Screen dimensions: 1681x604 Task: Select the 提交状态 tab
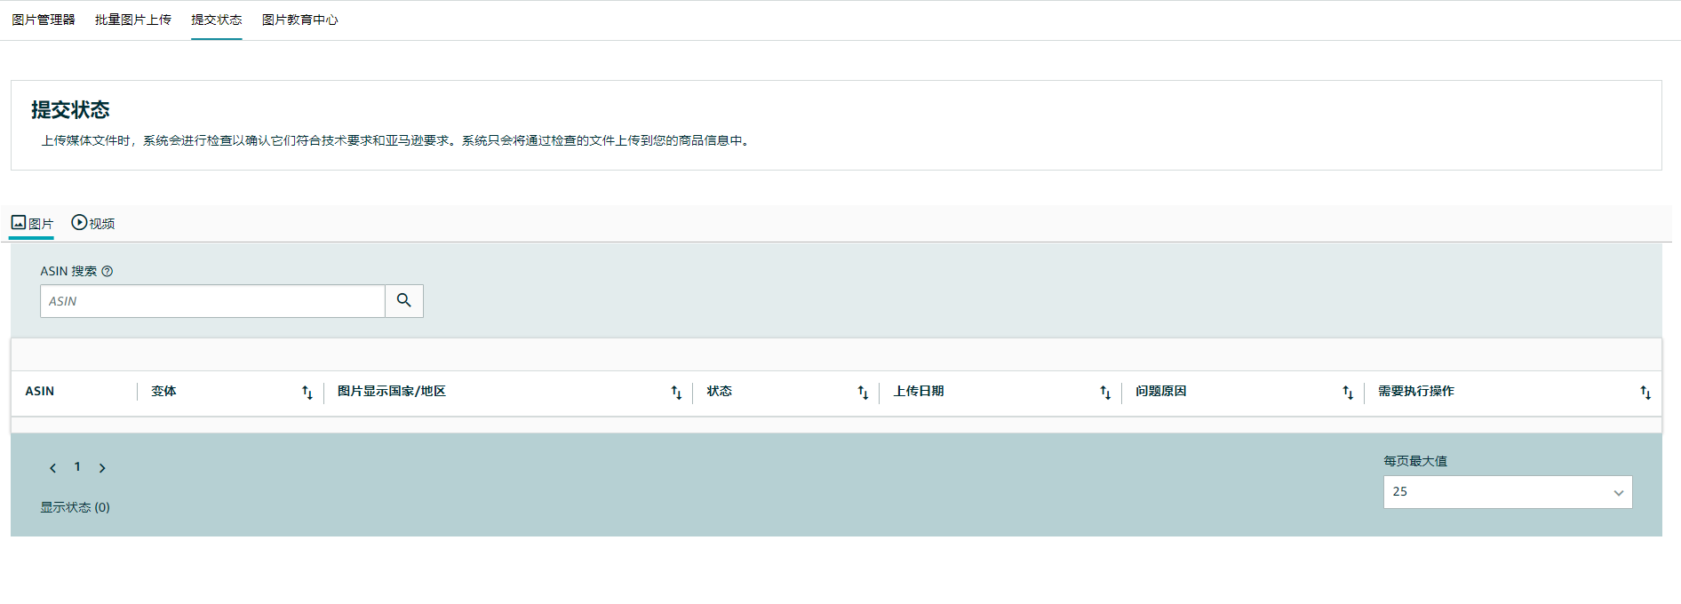(x=216, y=20)
